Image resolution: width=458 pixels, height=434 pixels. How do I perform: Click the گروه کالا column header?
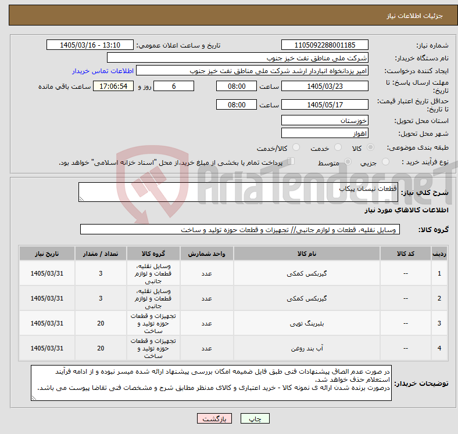click(153, 254)
